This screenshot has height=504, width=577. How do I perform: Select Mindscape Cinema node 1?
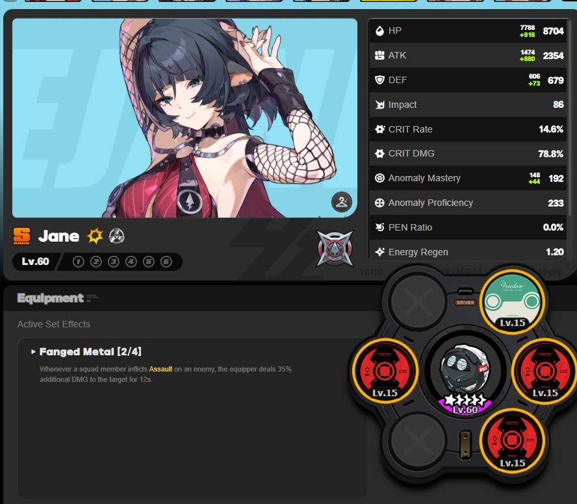click(79, 262)
